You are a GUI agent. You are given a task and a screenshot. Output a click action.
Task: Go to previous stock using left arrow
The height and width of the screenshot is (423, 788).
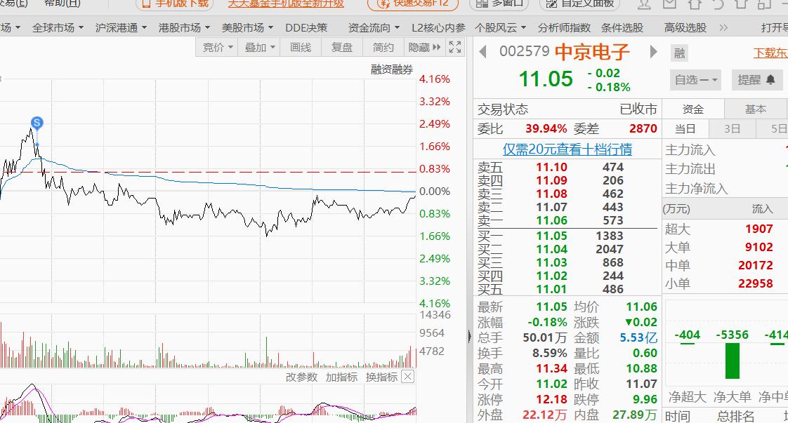coord(483,52)
